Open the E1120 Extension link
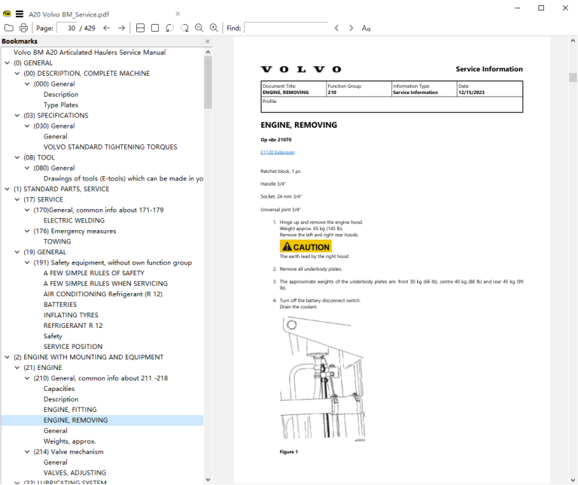Viewport: 578px width, 485px height. coord(278,153)
